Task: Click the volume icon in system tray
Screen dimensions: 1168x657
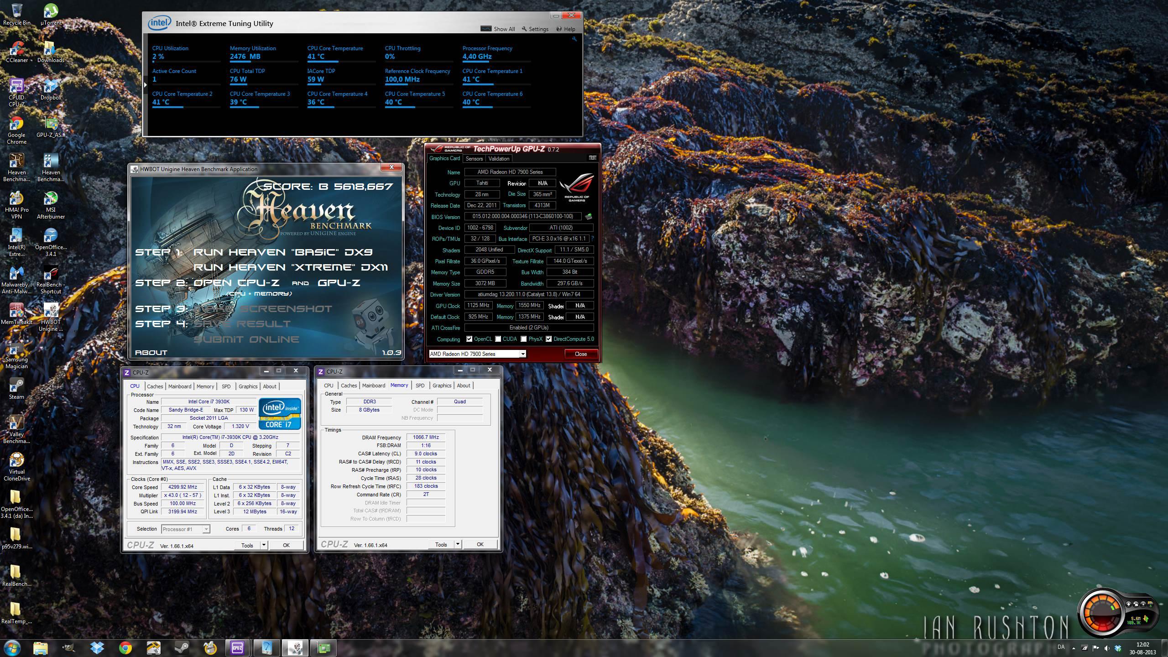Action: 1107,648
